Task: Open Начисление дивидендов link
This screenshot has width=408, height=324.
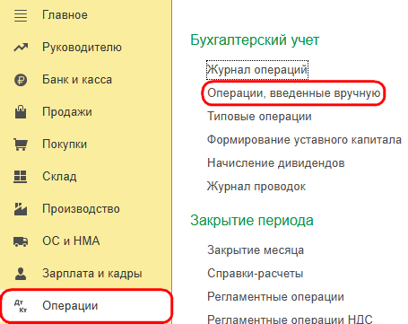Action: [x=276, y=163]
